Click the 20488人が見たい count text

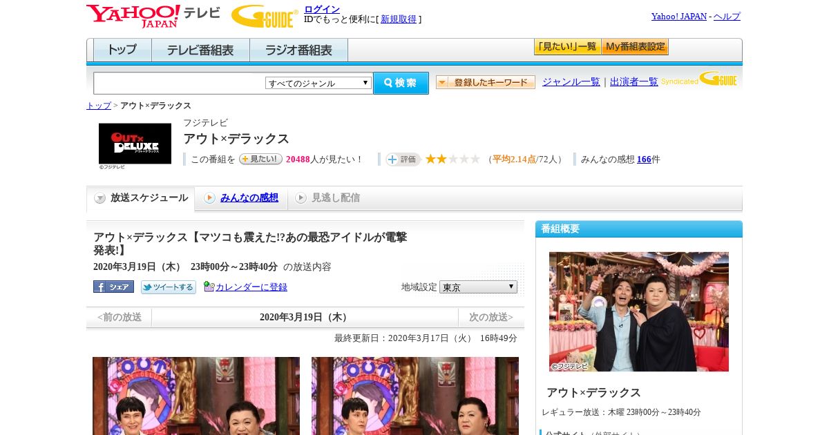324,159
